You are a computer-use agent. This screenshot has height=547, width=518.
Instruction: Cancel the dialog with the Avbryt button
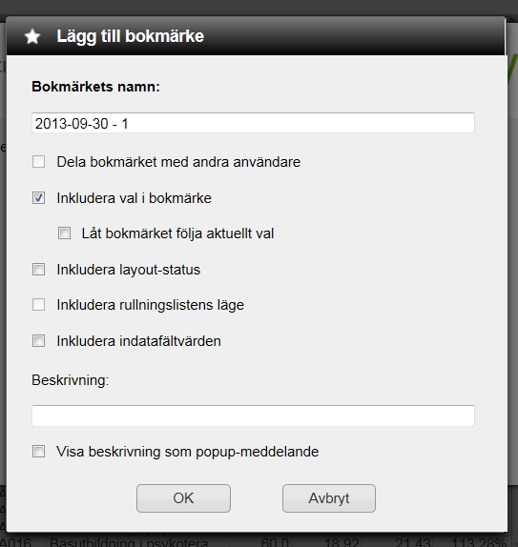click(329, 498)
